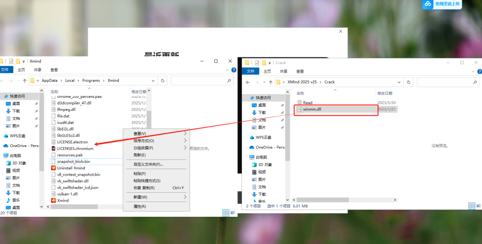The width and height of the screenshot is (482, 244).
Task: Sort by 修改日期 column in Crack window
Action: coord(385,93)
